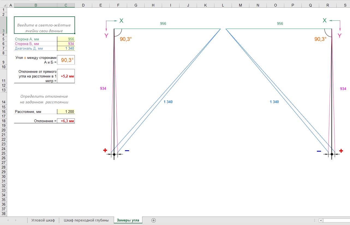Click the left diagram green X axis label
The width and height of the screenshot is (350, 225).
(x=121, y=20)
